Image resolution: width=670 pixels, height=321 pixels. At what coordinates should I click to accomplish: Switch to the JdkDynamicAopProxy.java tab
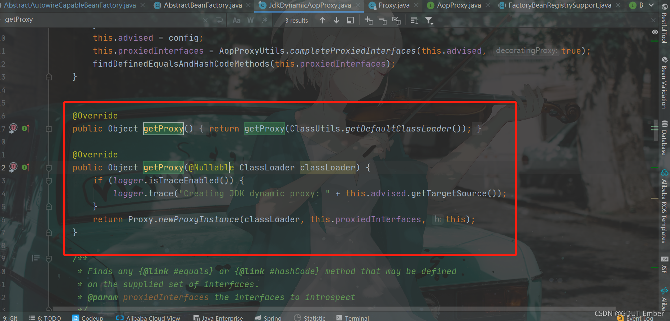[310, 5]
